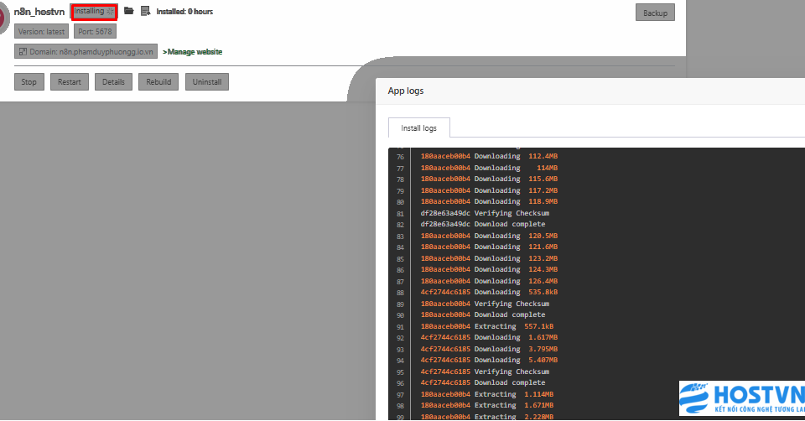
Task: Stop the n8n_hostvn app
Action: coord(29,81)
